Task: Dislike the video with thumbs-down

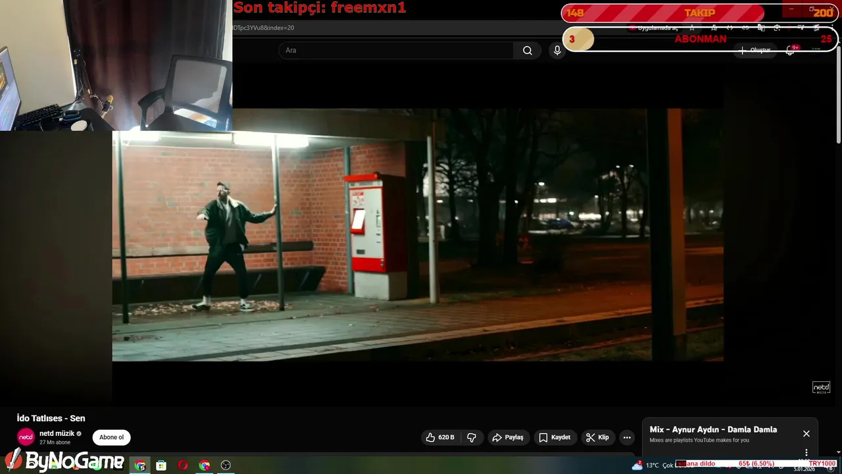Action: pyautogui.click(x=472, y=437)
